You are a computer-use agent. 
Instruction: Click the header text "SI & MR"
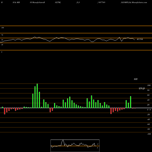point(16,2)
